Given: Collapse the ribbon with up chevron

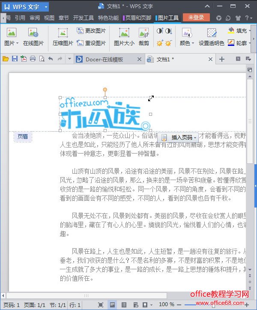Looking at the screenshot, I should tap(207, 6).
